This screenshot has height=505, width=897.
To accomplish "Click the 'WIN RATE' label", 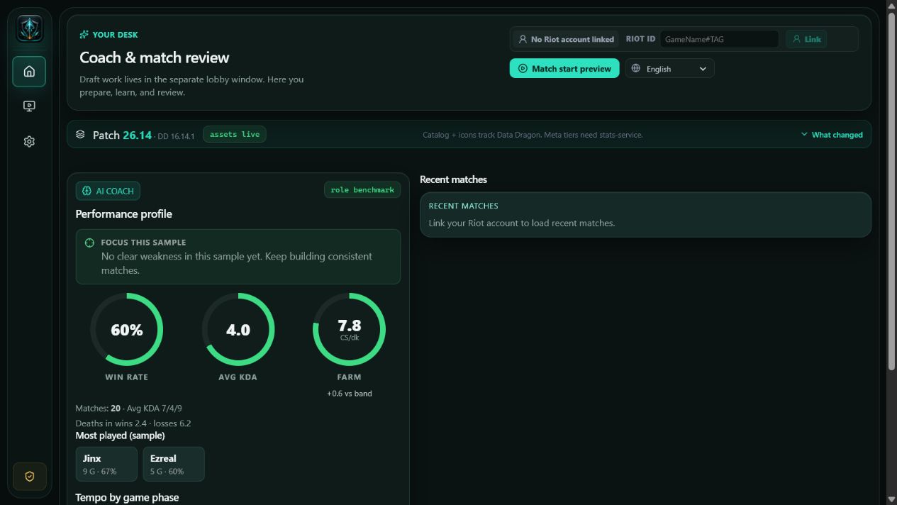I will (x=127, y=377).
